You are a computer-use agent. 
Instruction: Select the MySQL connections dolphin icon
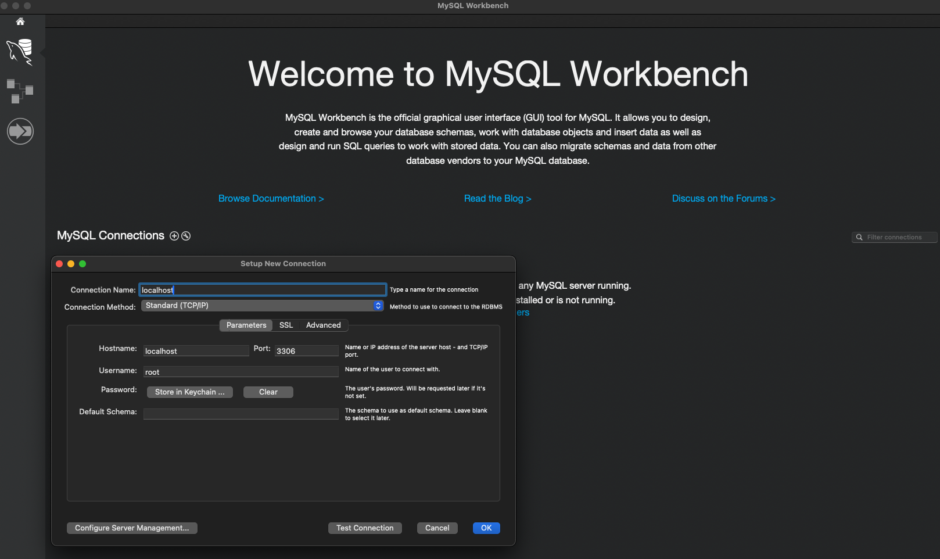pos(20,52)
